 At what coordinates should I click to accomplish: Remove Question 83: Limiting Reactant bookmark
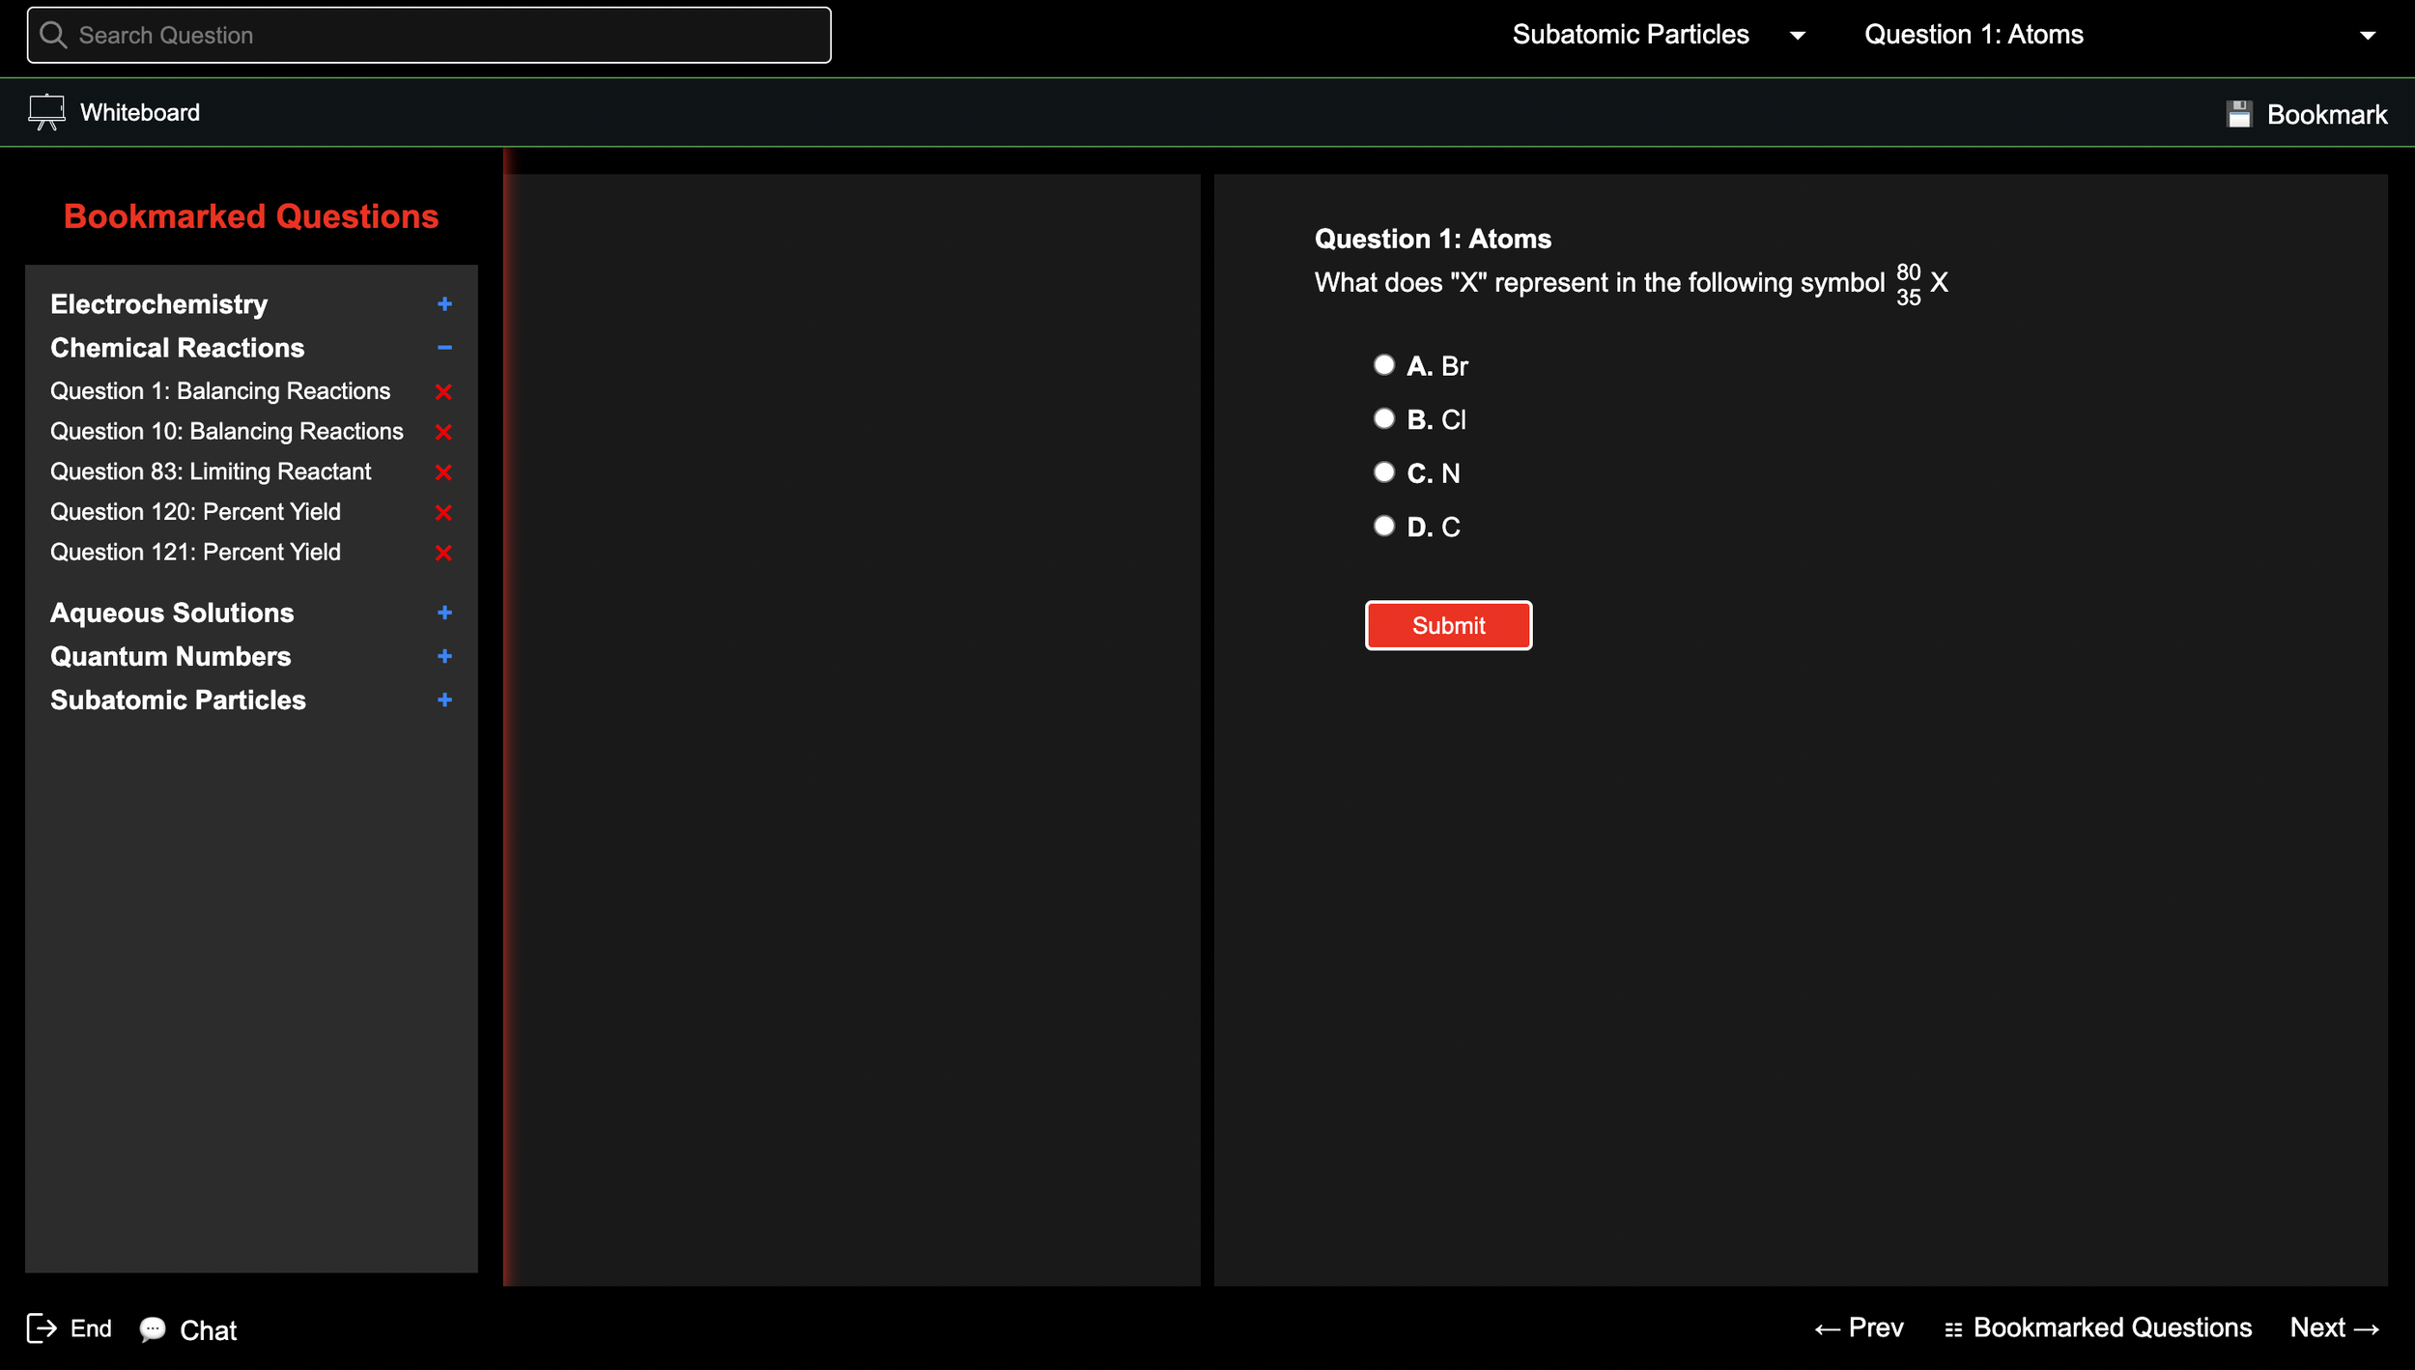point(443,472)
